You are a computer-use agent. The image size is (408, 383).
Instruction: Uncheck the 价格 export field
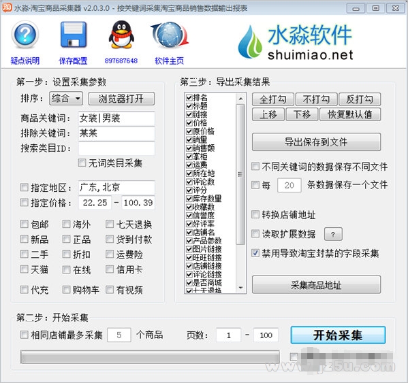(189, 123)
